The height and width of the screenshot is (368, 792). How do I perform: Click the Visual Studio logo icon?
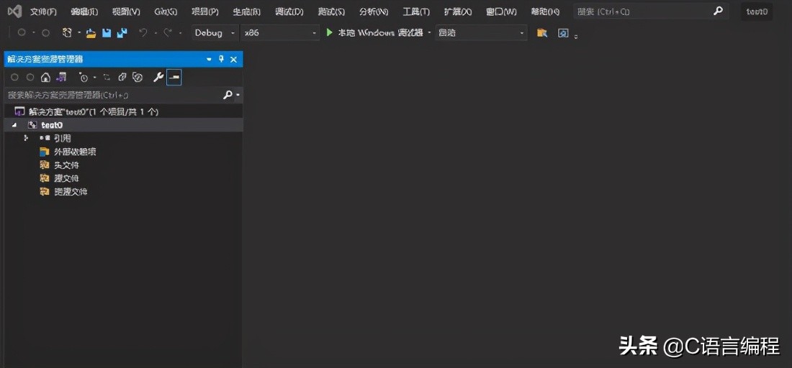14,11
